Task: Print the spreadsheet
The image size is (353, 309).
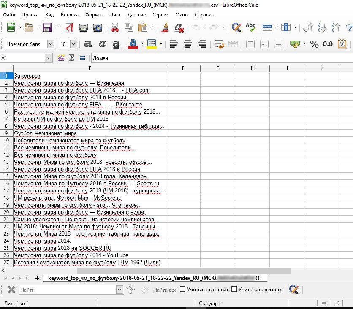Action: 84,28
